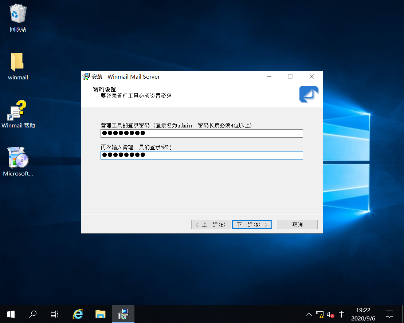The image size is (404, 323).
Task: Open the winmail folder on the desktop
Action: 17,63
